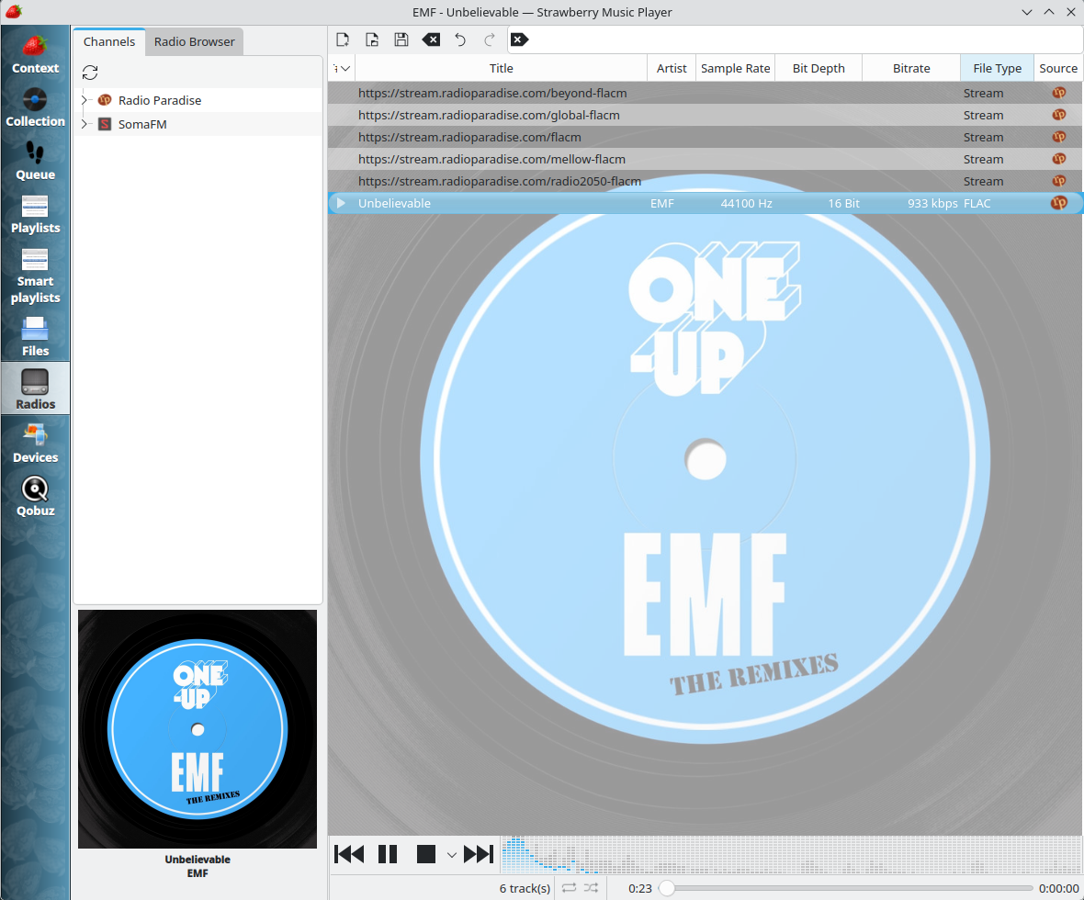Viewport: 1084px width, 900px height.
Task: Switch to the Channels tab
Action: [x=109, y=41]
